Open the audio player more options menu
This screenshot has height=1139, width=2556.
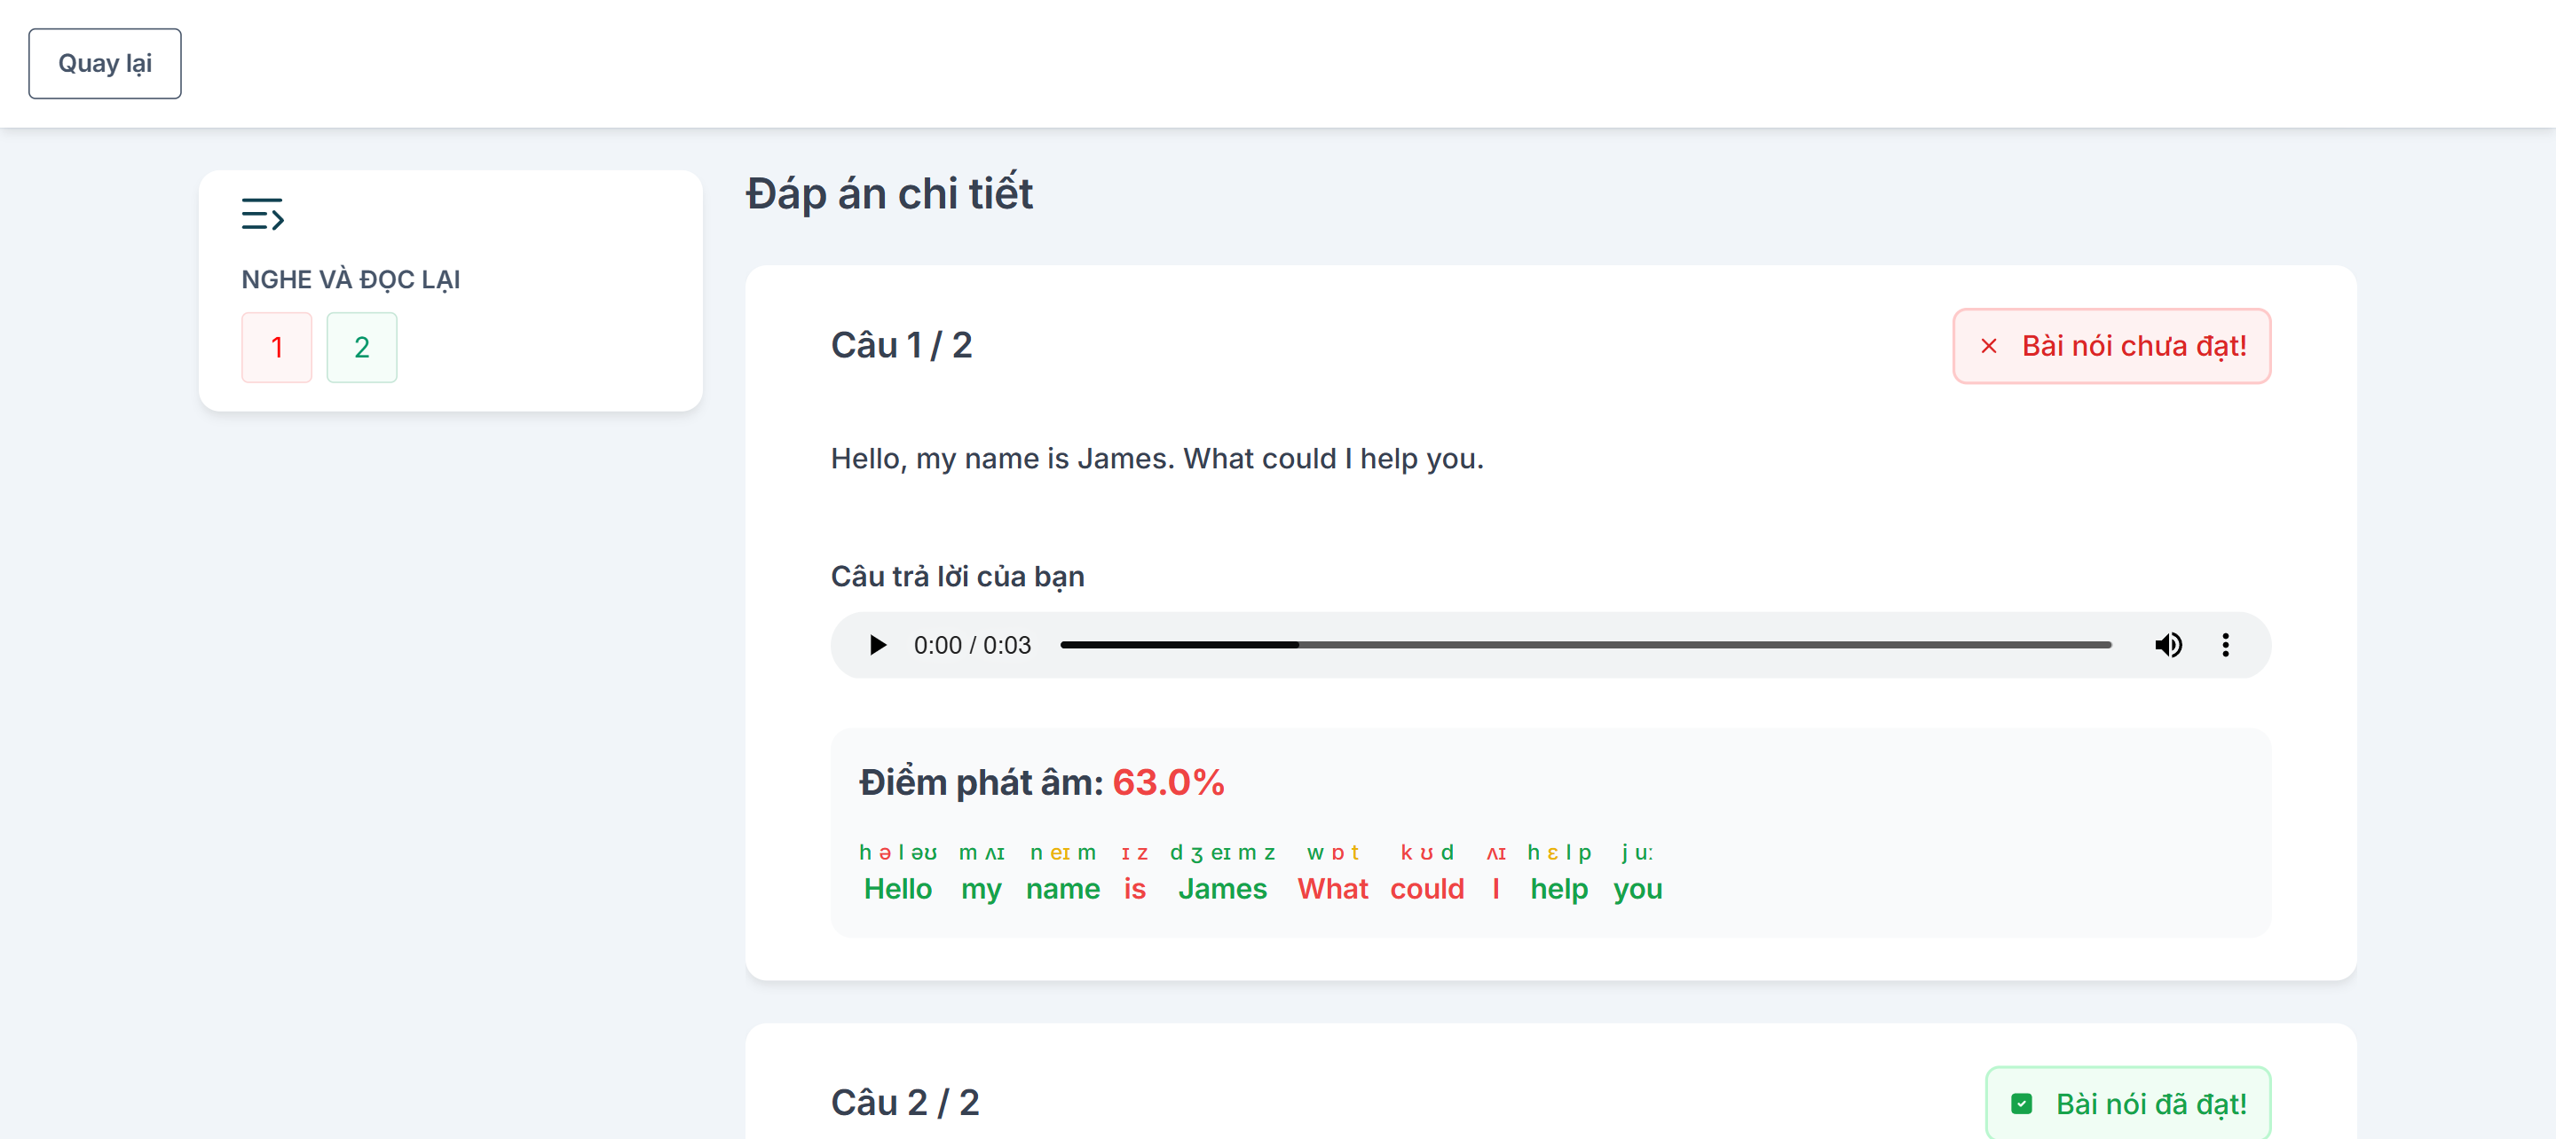[x=2226, y=645]
